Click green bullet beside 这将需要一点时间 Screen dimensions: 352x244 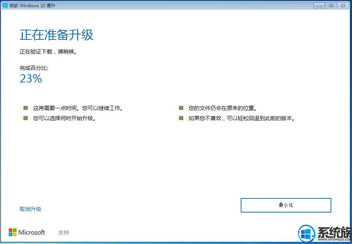point(26,108)
